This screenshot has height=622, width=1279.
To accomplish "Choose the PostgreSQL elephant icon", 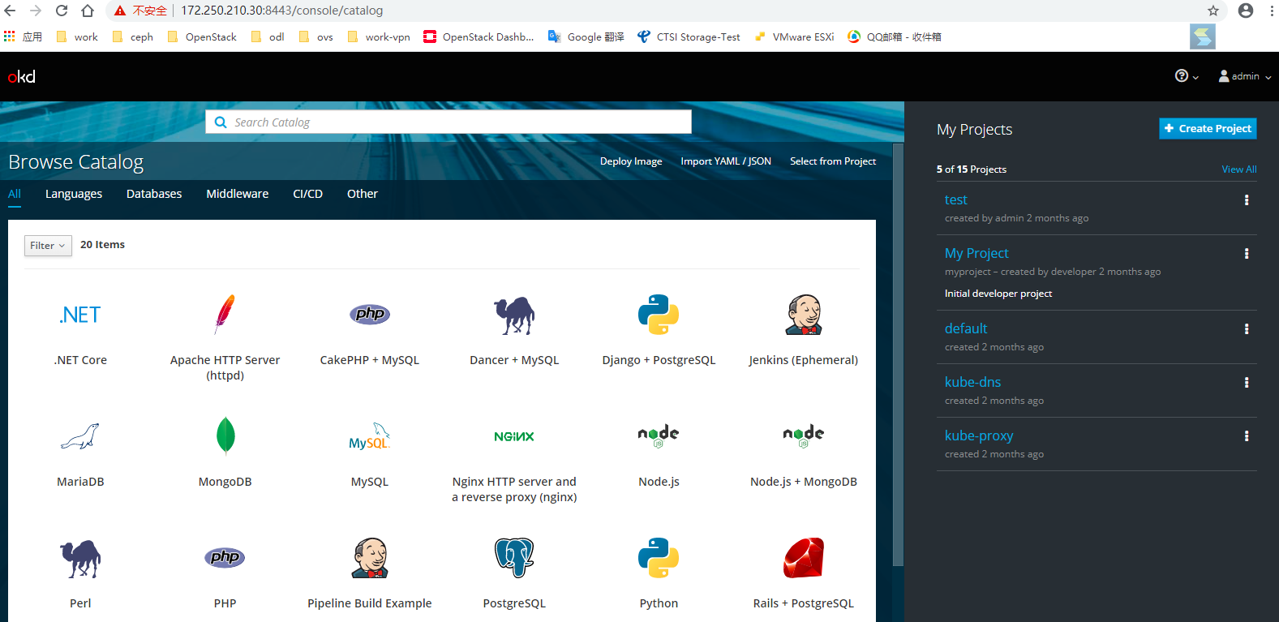I will point(514,558).
